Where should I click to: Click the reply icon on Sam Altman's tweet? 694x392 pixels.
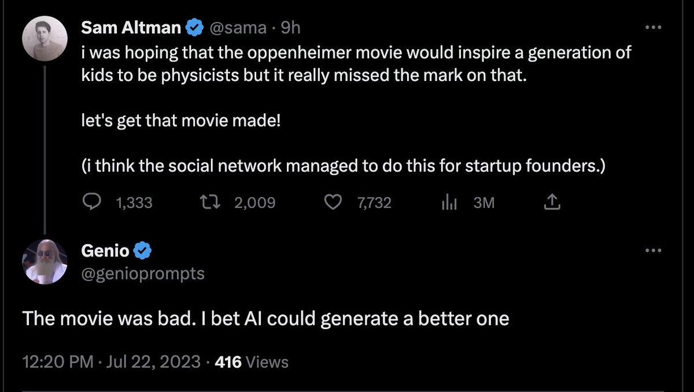point(91,202)
